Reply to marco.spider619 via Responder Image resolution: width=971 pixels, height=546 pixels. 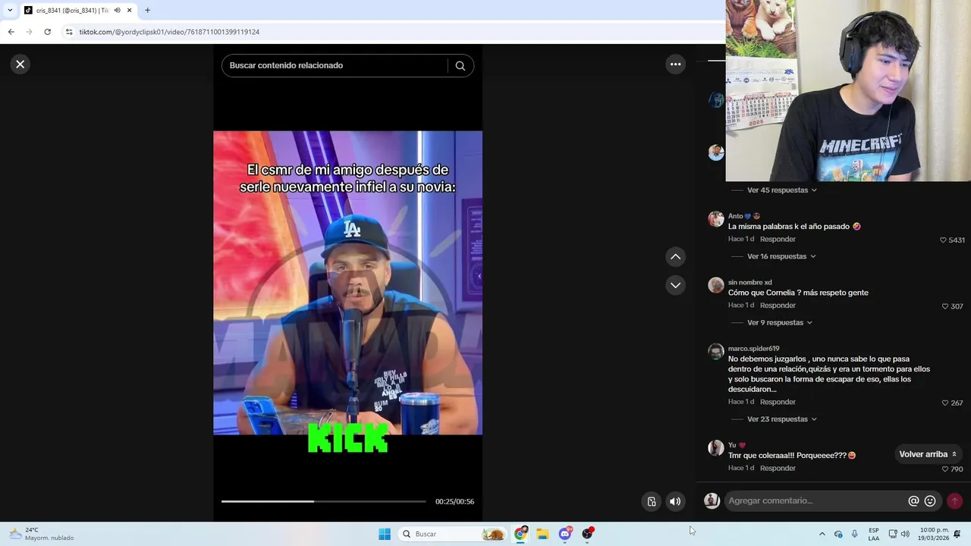coord(778,401)
